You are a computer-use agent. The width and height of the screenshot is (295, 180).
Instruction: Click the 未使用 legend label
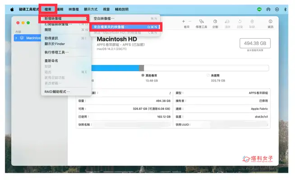[x=215, y=76]
